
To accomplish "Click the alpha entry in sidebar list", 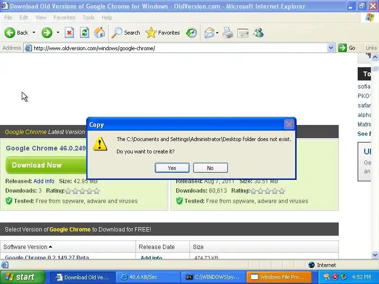I will tap(364, 115).
